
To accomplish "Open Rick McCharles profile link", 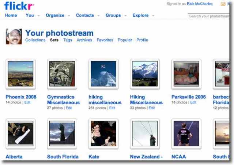I will (x=200, y=4).
